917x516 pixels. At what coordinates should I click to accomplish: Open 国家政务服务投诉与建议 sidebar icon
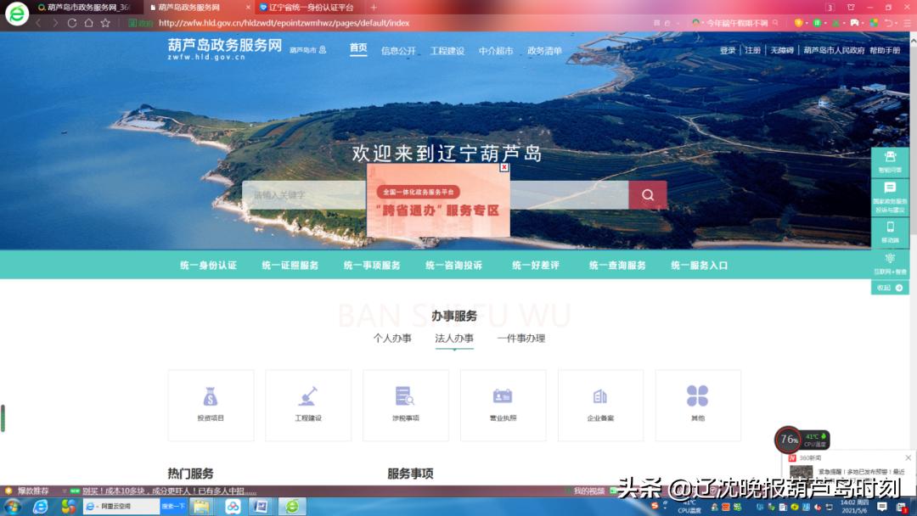point(890,197)
